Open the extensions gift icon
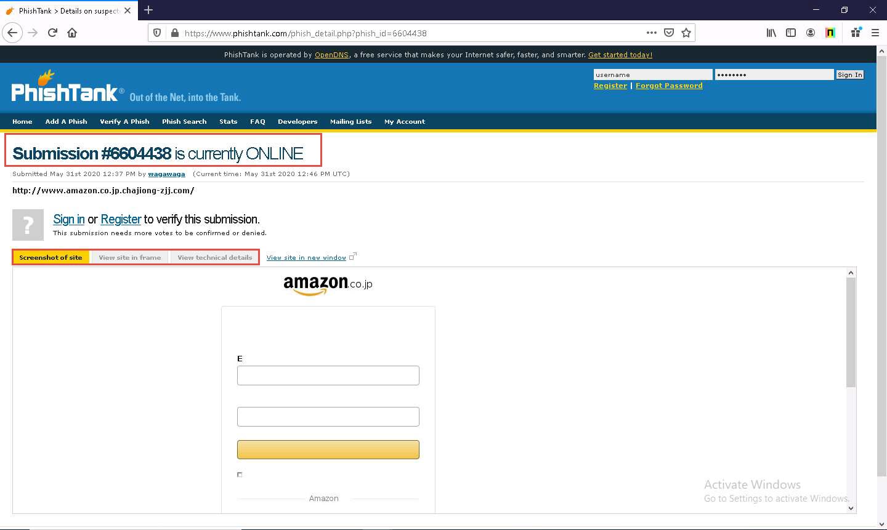 [856, 33]
